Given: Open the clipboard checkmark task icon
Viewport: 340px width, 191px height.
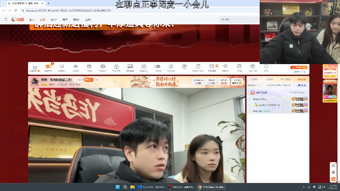Looking at the screenshot, I should (x=198, y=67).
